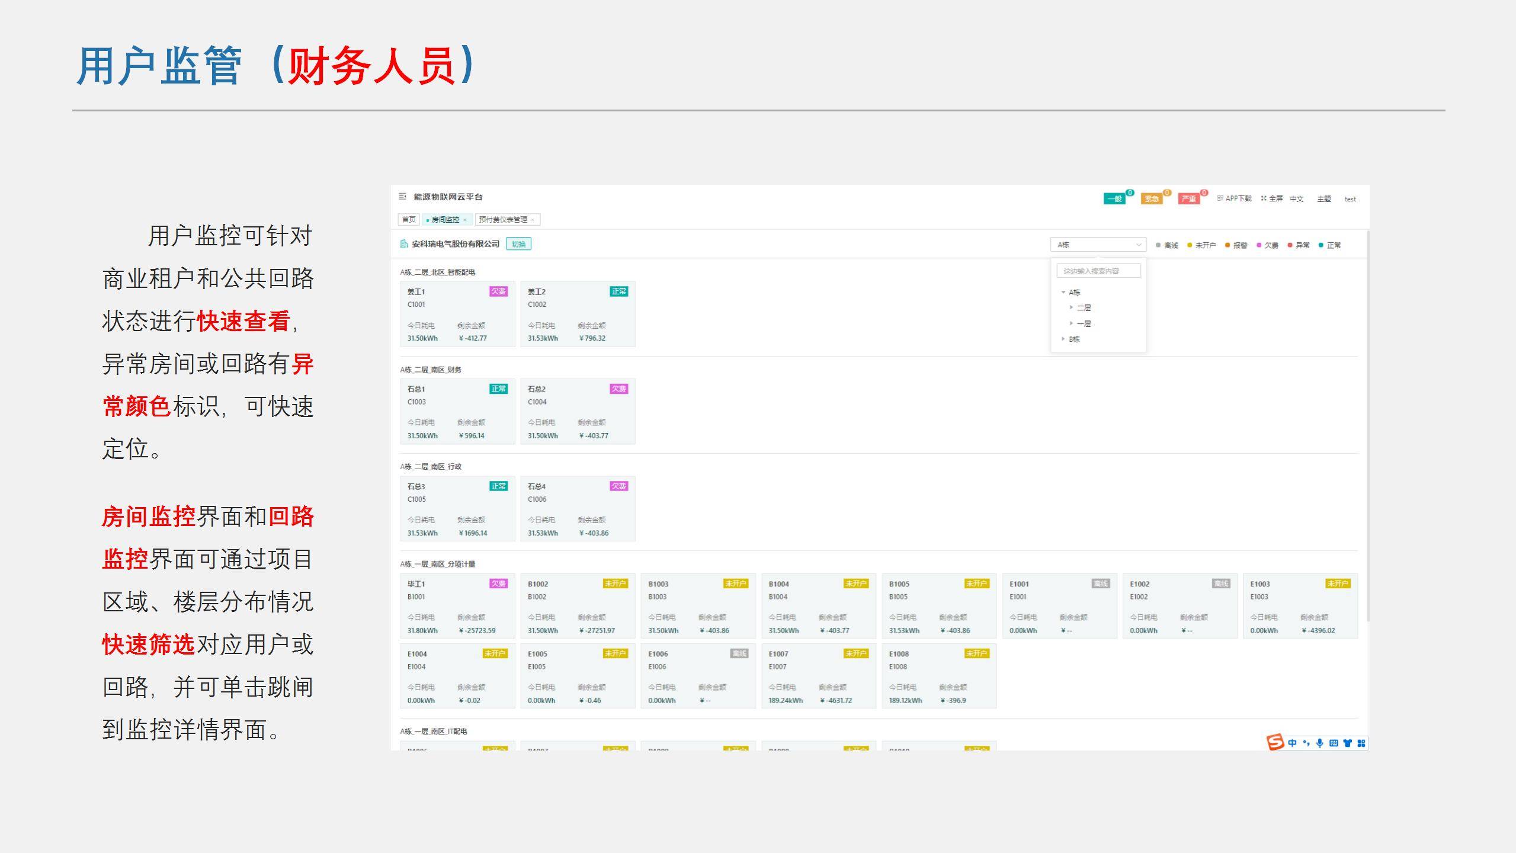The height and width of the screenshot is (853, 1516).
Task: Click the company building icon beside 安科瑞电气
Action: pos(404,244)
